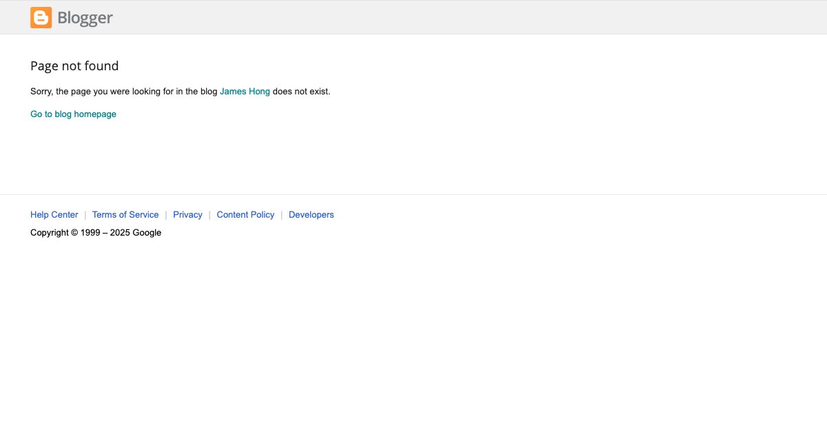Screen dimensions: 827x434
Task: View the Terms of Service
Action: [125, 215]
